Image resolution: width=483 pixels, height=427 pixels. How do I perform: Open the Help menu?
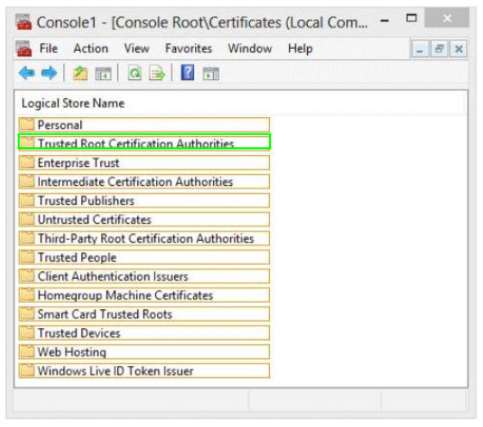[x=300, y=48]
